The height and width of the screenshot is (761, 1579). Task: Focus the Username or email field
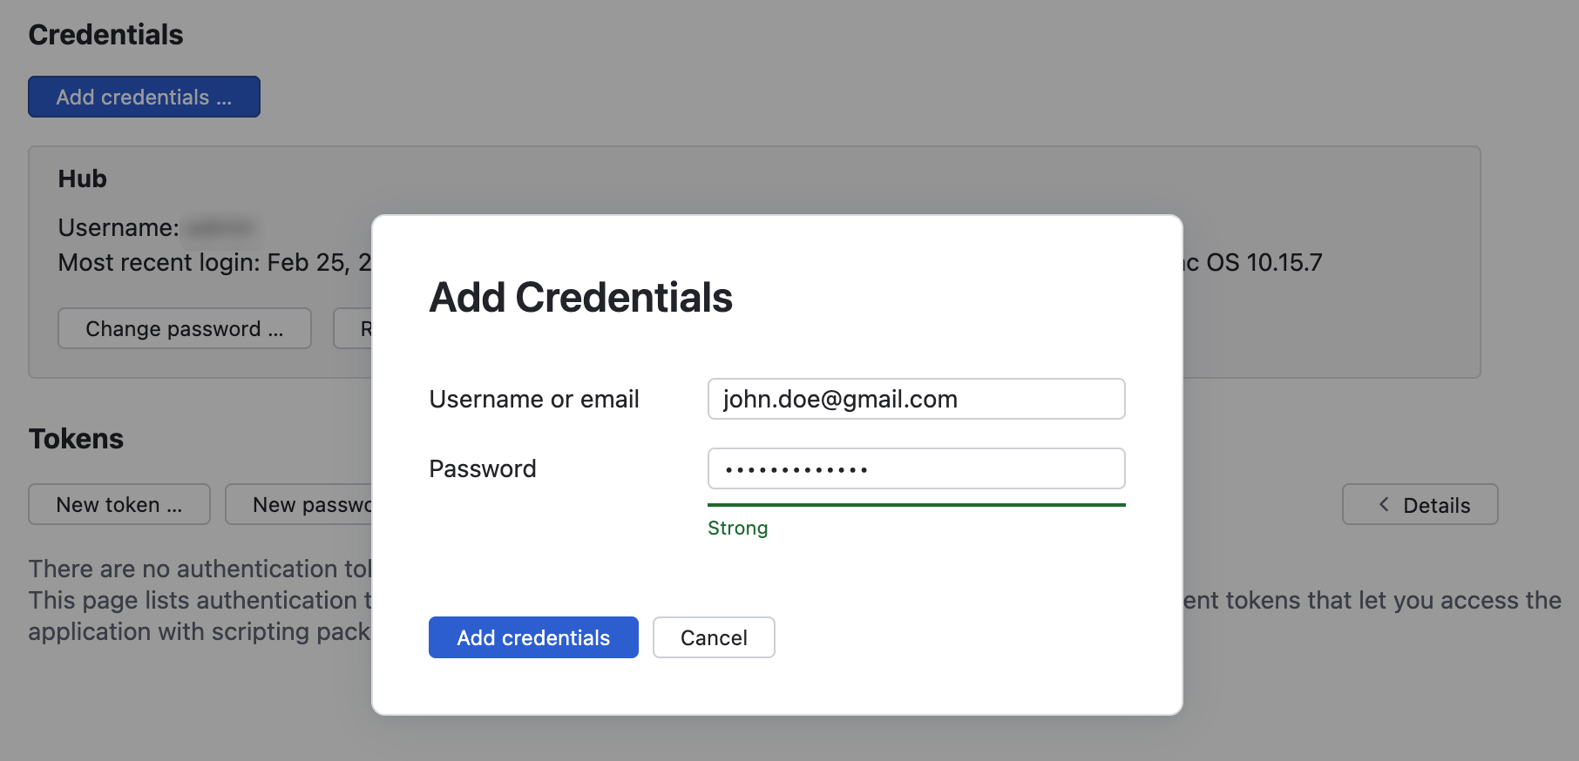[x=916, y=399]
